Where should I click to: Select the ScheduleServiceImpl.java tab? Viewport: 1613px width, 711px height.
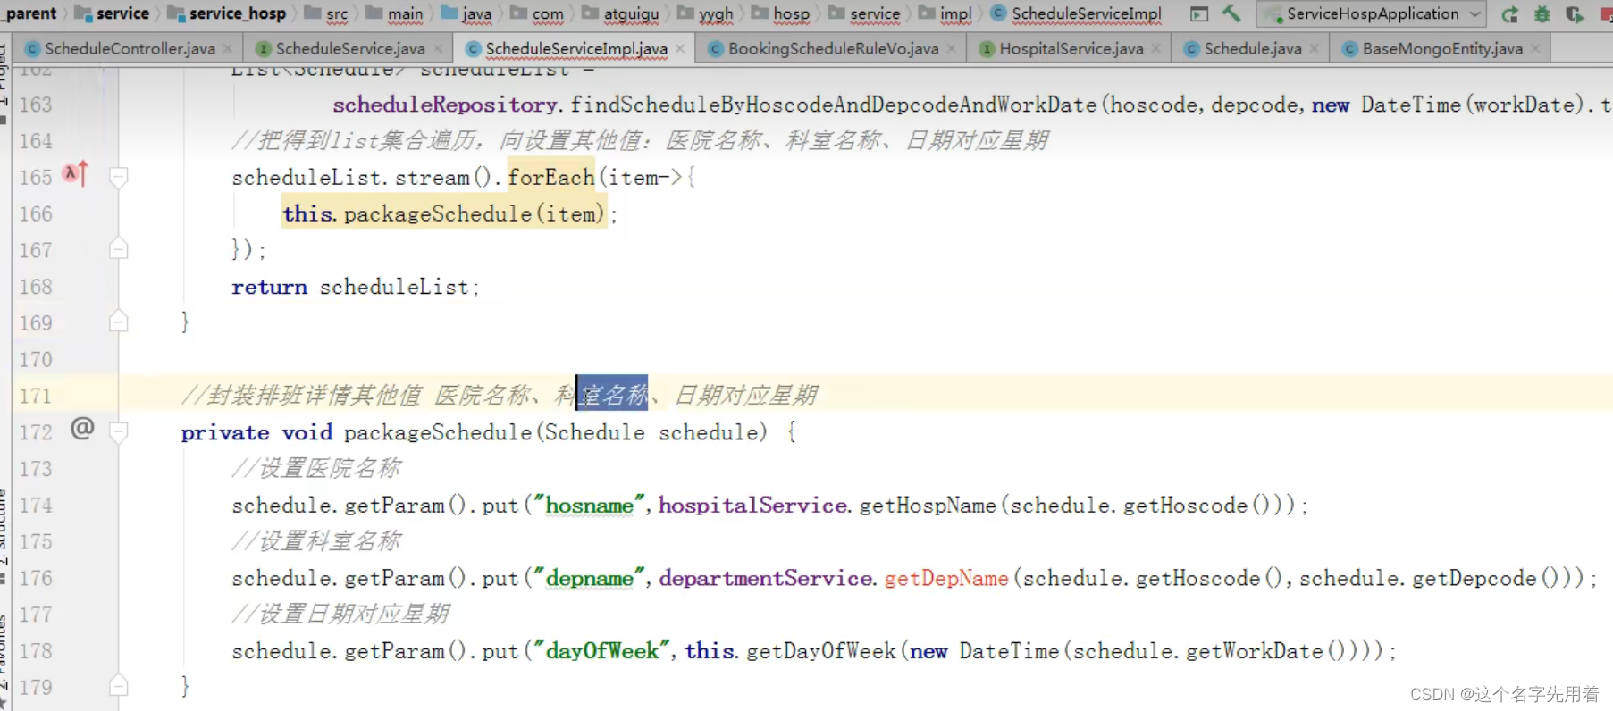[575, 48]
